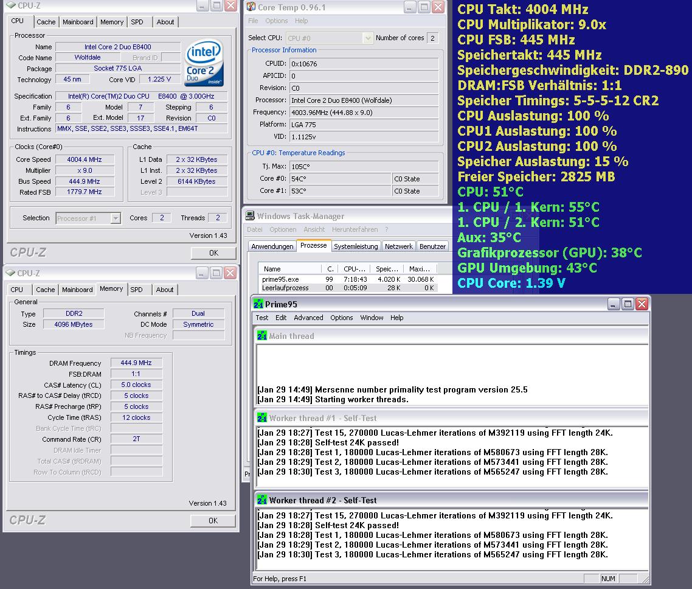Close the Prime95 window
This screenshot has width=692, height=589.
coord(642,304)
